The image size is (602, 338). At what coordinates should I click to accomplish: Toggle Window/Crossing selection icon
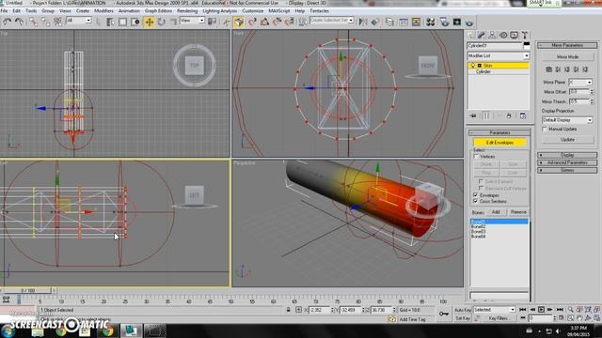pos(135,22)
